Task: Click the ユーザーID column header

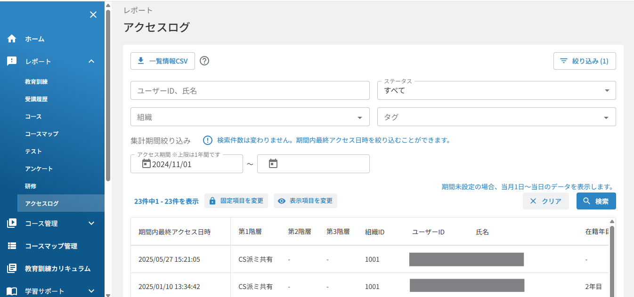Action: click(428, 232)
